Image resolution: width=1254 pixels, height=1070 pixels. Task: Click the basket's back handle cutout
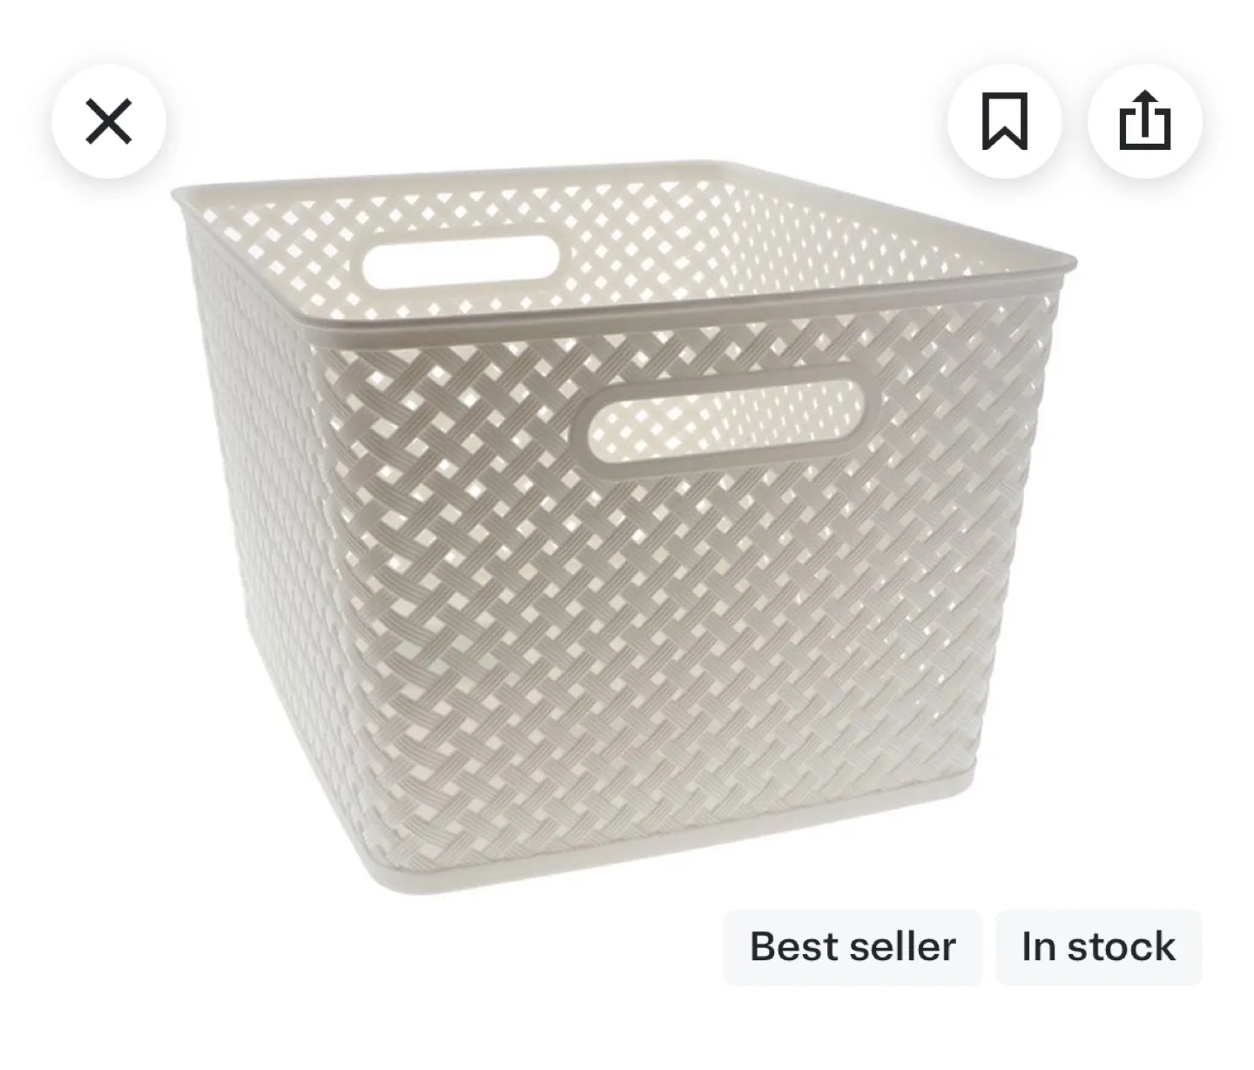461,261
